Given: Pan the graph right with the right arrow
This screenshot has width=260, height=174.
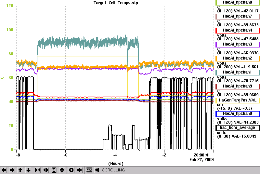Looking at the screenshot, I should click(x=12, y=170).
